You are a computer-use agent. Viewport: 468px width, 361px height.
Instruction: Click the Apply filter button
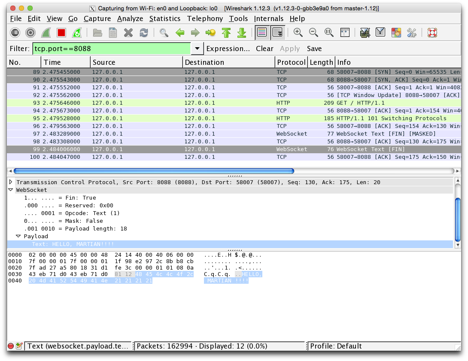[290, 49]
